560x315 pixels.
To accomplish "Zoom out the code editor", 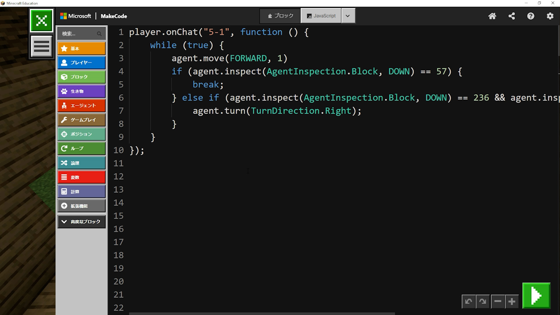I will click(497, 301).
